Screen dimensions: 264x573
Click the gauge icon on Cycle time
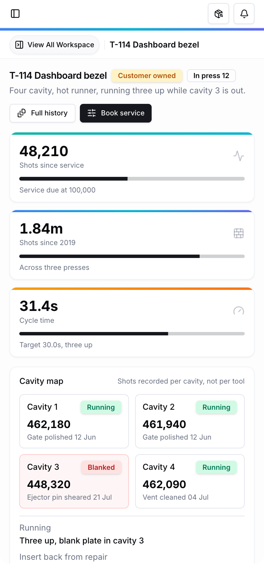point(239,311)
